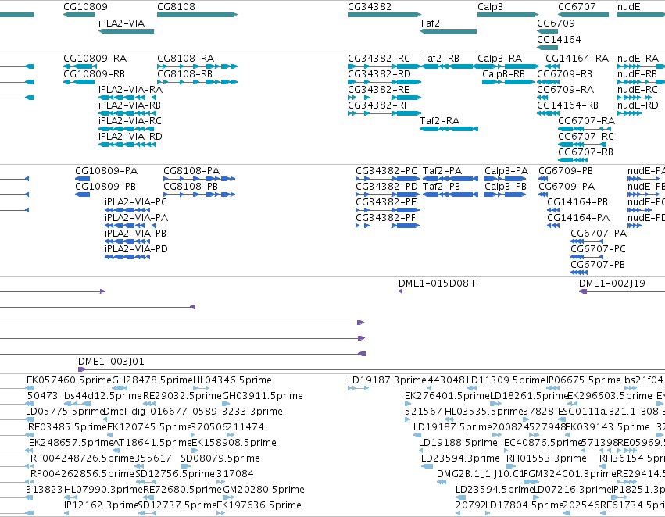Select protein iPLA2-VIA-PC
Image resolution: width=665 pixels, height=517 pixels.
pos(136,202)
